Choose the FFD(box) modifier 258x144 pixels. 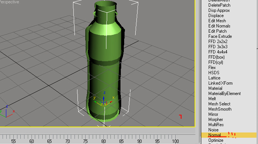coord(216,57)
